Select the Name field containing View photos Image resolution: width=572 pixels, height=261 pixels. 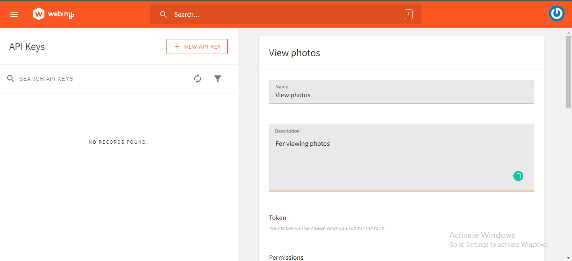tap(400, 95)
